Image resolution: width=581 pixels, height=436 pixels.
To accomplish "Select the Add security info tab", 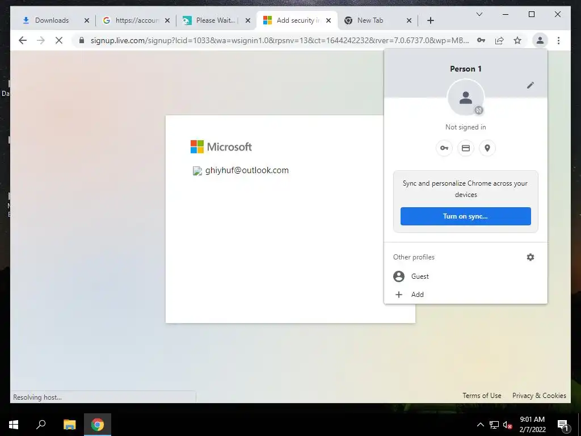I will (x=296, y=20).
